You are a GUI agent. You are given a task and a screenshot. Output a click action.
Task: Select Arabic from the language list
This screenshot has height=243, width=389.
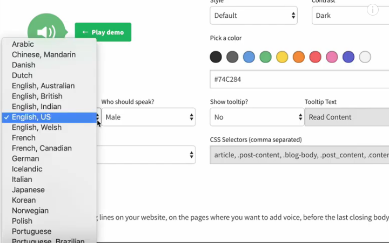coord(49,44)
